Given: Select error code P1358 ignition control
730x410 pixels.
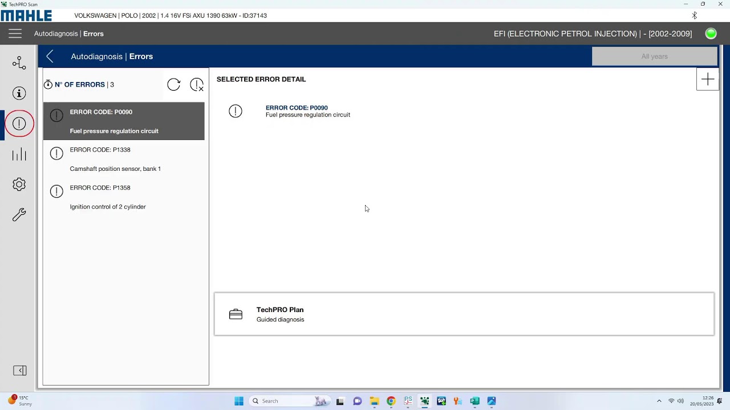Looking at the screenshot, I should [x=124, y=197].
